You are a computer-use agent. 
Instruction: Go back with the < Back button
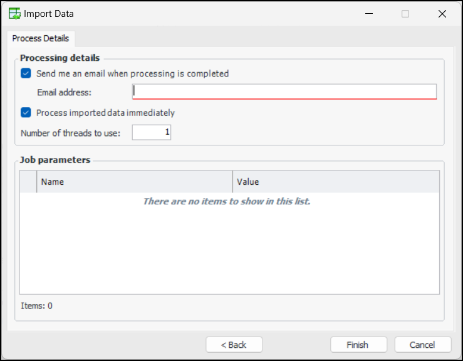(234, 345)
